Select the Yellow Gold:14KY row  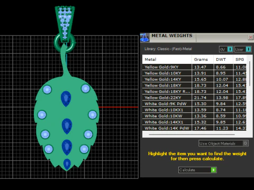coord(194,79)
